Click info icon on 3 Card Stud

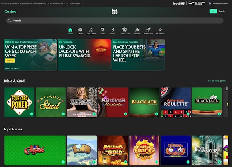pyautogui.click(x=63, y=114)
